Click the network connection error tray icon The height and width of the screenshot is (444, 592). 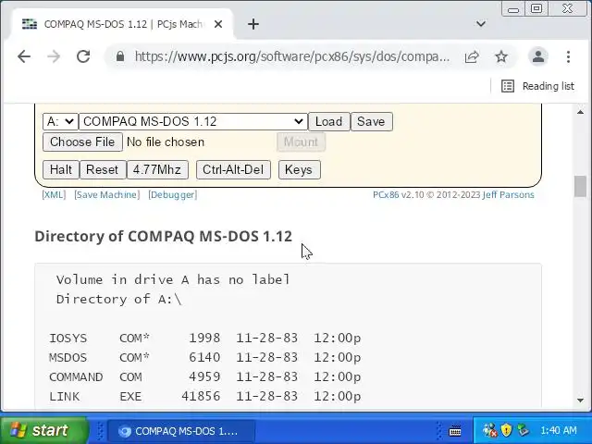tap(490, 430)
